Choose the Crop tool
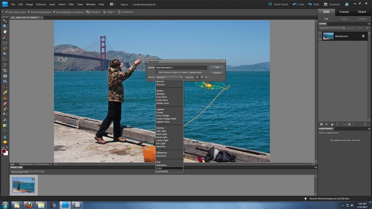The width and height of the screenshot is (372, 209). (5, 70)
